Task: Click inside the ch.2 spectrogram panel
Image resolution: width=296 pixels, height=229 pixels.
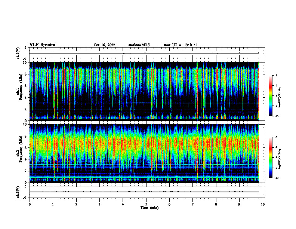Action: tap(144, 153)
